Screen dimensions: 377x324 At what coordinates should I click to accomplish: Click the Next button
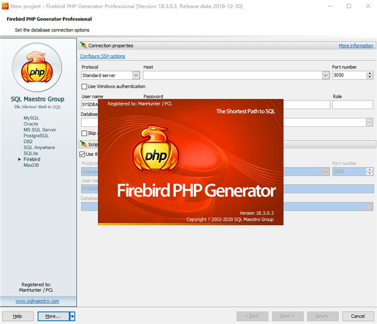click(x=288, y=316)
